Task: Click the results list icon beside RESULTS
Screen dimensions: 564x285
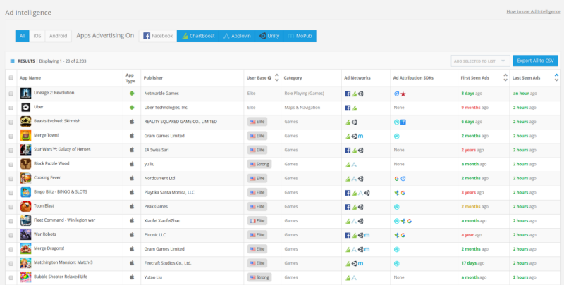Action: (x=12, y=61)
